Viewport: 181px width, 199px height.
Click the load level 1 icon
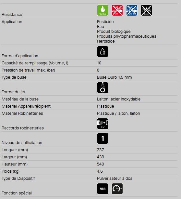tap(103, 139)
